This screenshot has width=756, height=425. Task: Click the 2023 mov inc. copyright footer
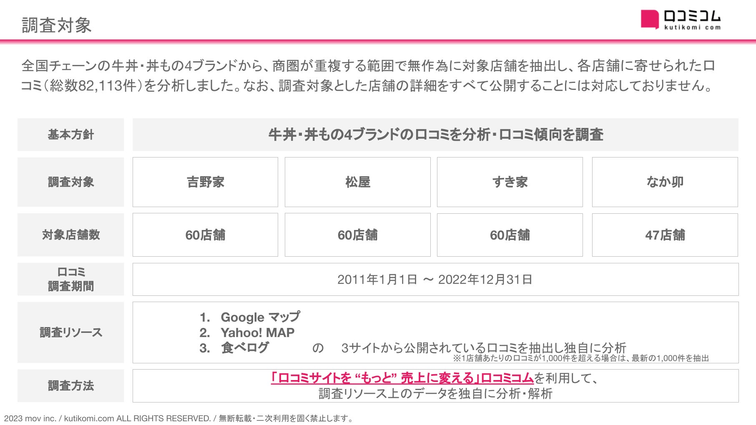click(179, 418)
